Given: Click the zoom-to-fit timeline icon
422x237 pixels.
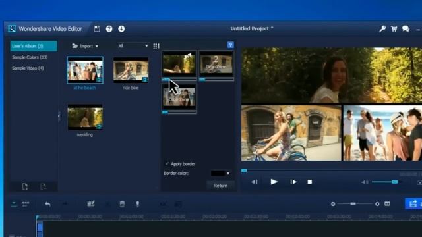Looking at the screenshot, I should point(387,203).
